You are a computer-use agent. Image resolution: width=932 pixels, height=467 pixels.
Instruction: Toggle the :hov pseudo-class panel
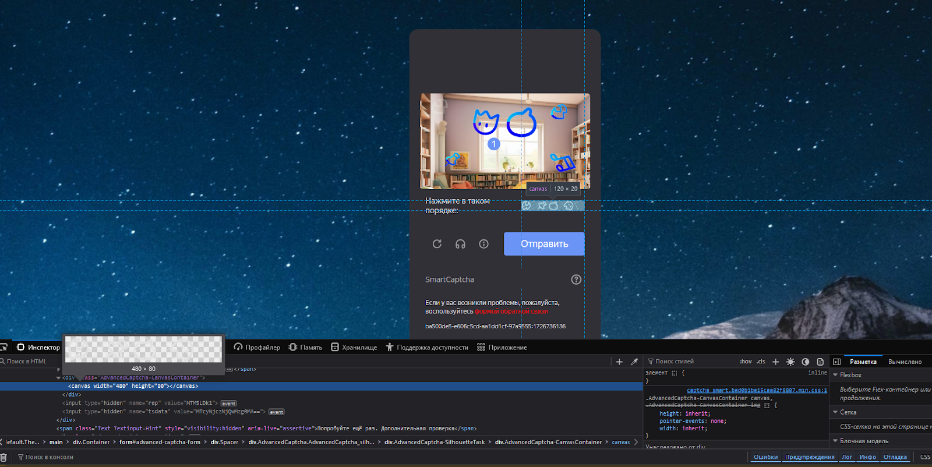click(746, 362)
